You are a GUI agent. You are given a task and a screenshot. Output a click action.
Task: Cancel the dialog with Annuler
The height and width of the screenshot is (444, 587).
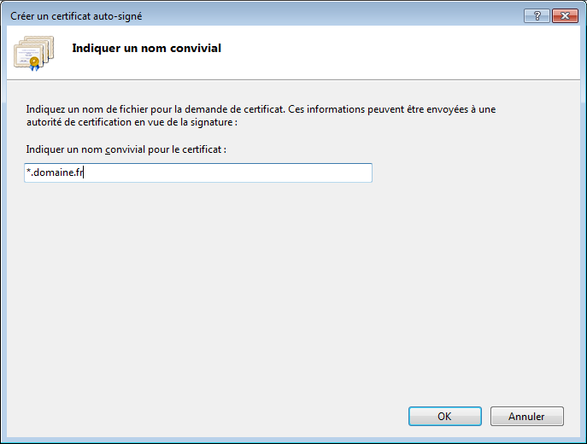click(526, 417)
